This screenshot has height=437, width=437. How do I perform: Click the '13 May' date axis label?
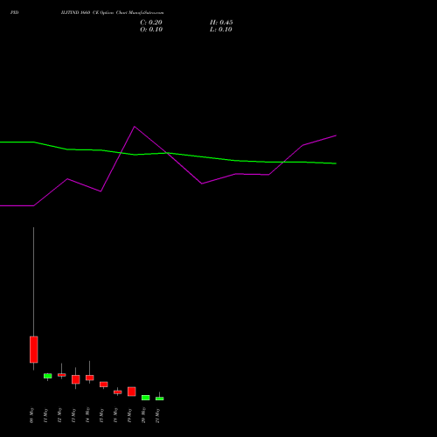73,415
